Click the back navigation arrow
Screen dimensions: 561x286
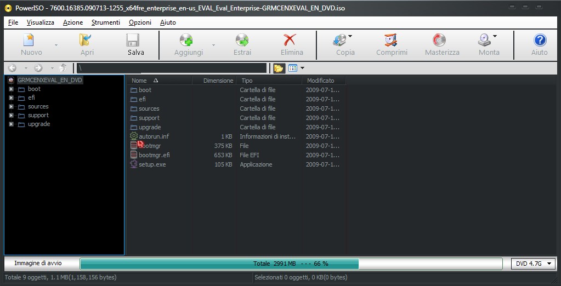(x=12, y=68)
